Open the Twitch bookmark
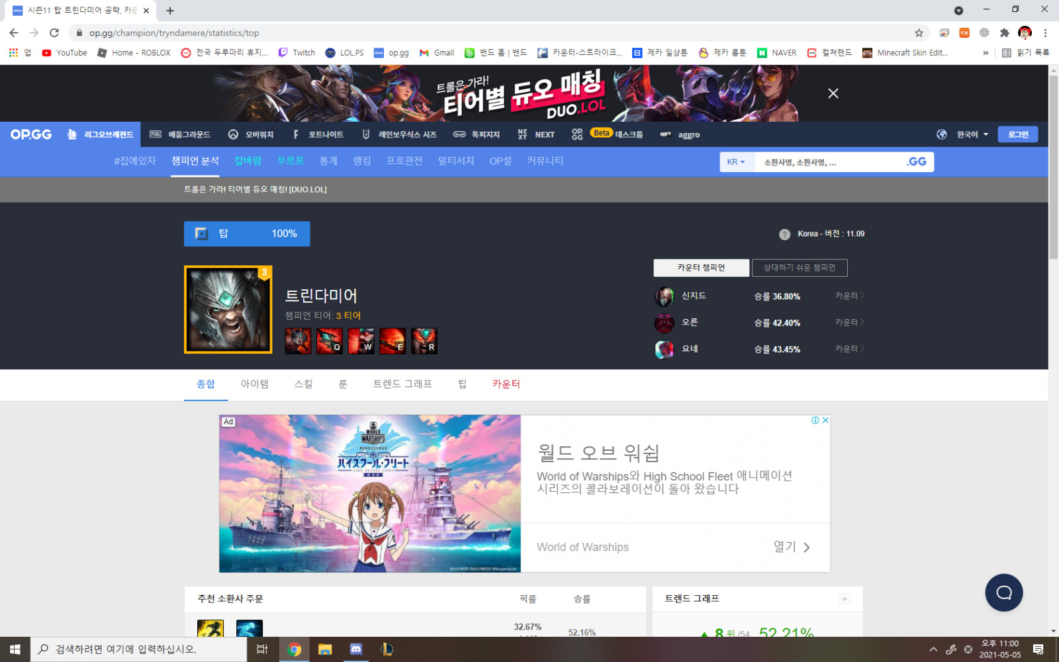This screenshot has width=1059, height=662. click(x=297, y=53)
